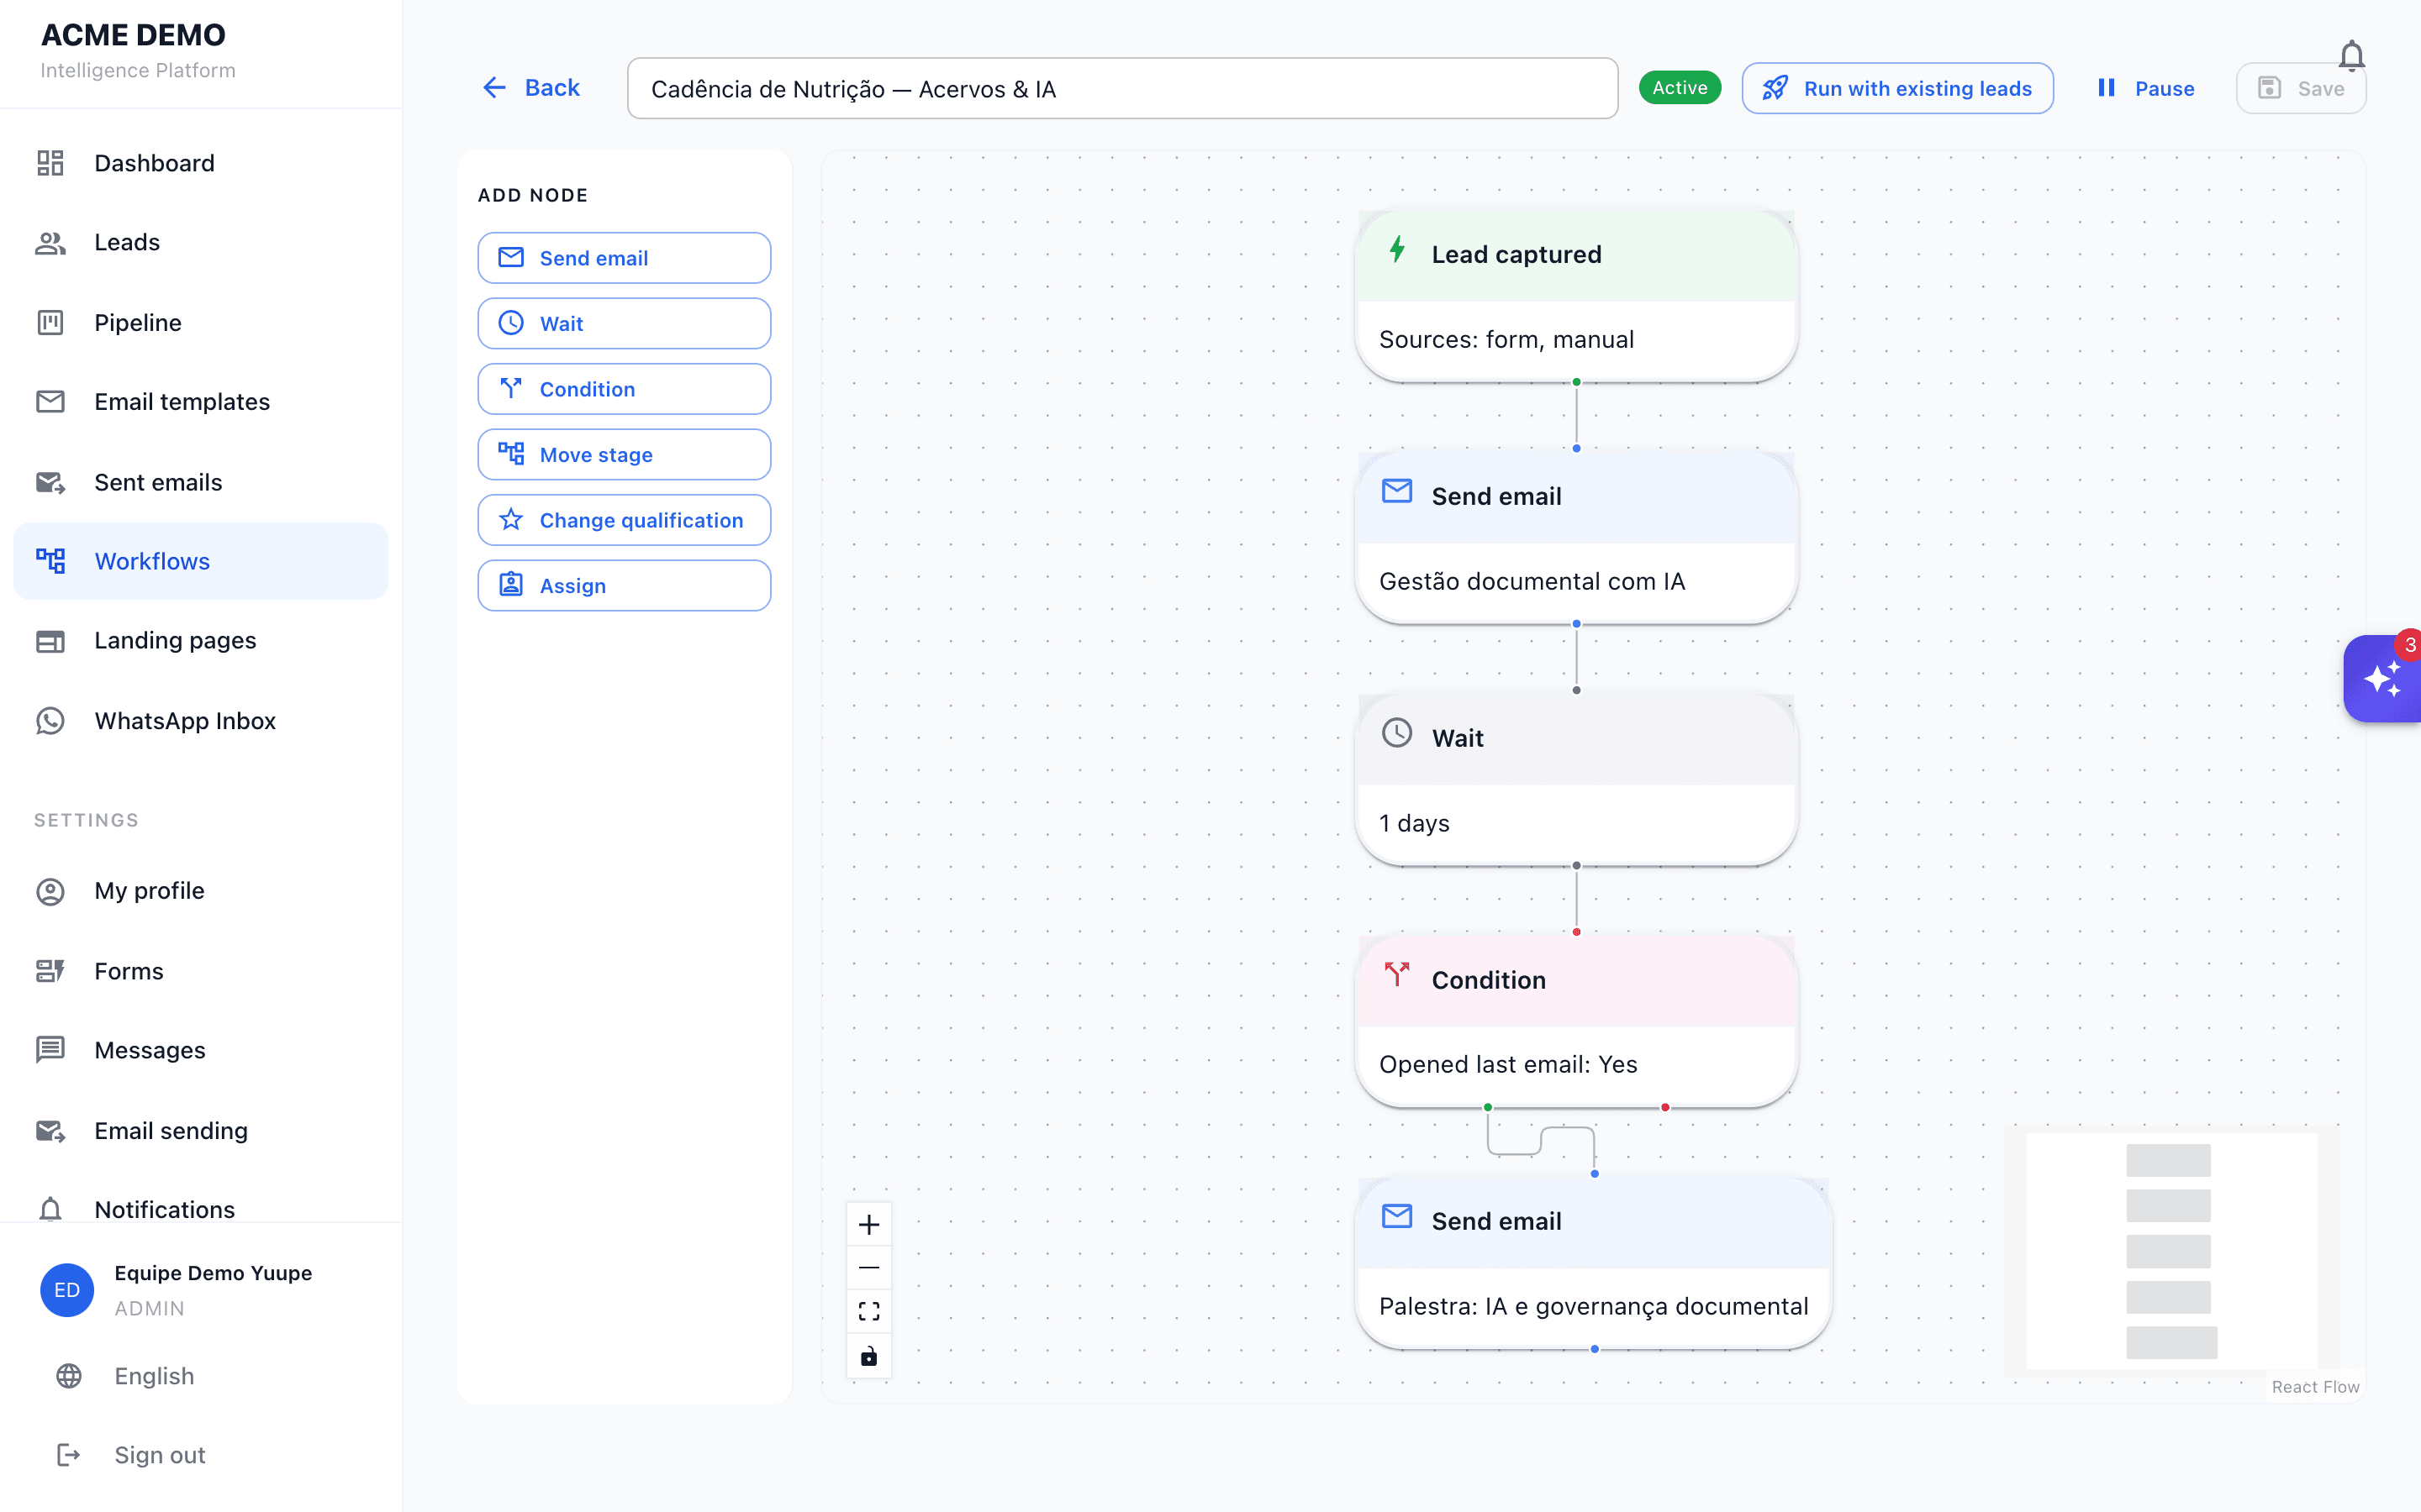Click the rocket icon in Run button
Viewport: 2421px width, 1512px height.
click(1775, 88)
